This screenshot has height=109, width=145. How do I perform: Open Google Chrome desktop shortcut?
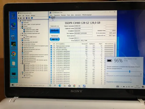[x=14, y=55]
